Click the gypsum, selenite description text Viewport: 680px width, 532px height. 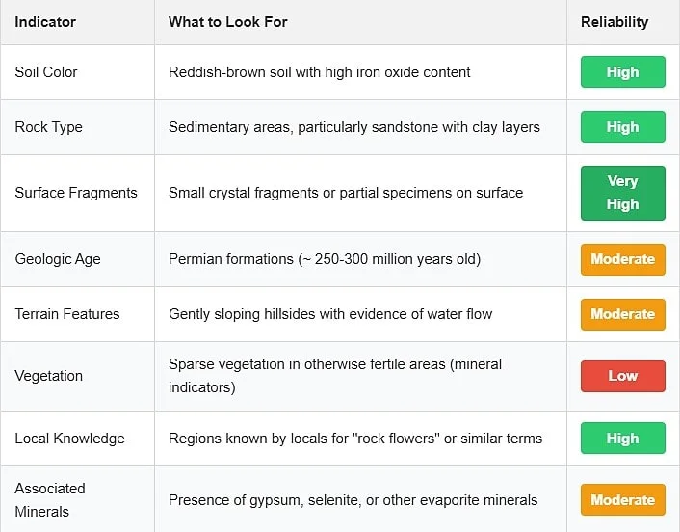tap(353, 500)
